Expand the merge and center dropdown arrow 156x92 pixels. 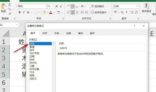click(x=109, y=12)
